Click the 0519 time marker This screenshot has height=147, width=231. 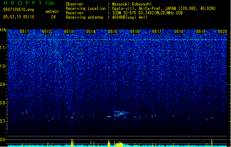point(201,32)
